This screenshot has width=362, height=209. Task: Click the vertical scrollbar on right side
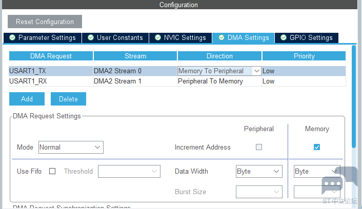point(353,96)
